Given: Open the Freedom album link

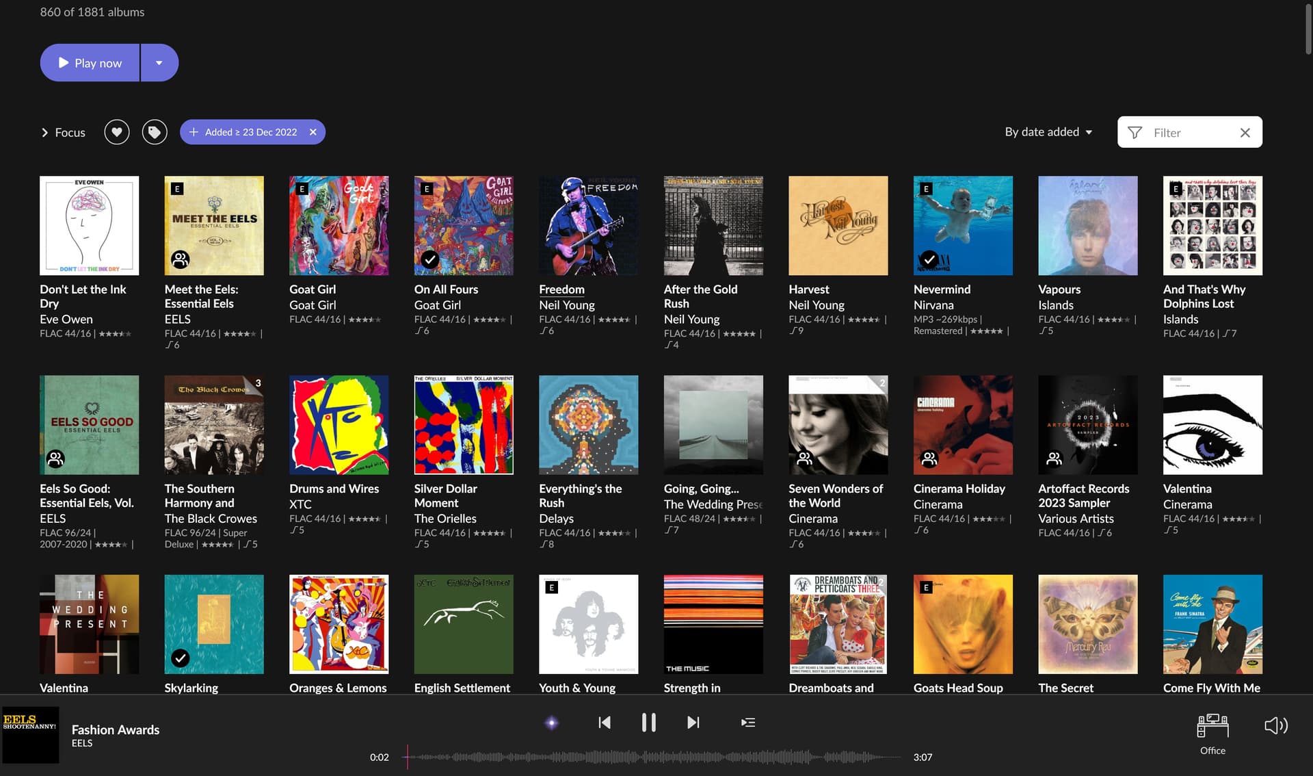Looking at the screenshot, I should click(561, 289).
